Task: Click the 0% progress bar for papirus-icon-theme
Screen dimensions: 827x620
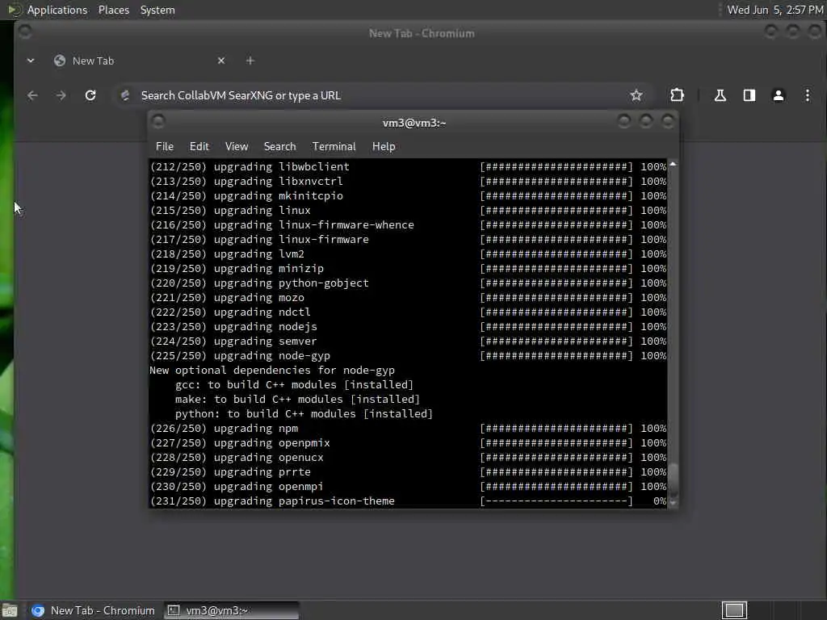Action: point(556,501)
